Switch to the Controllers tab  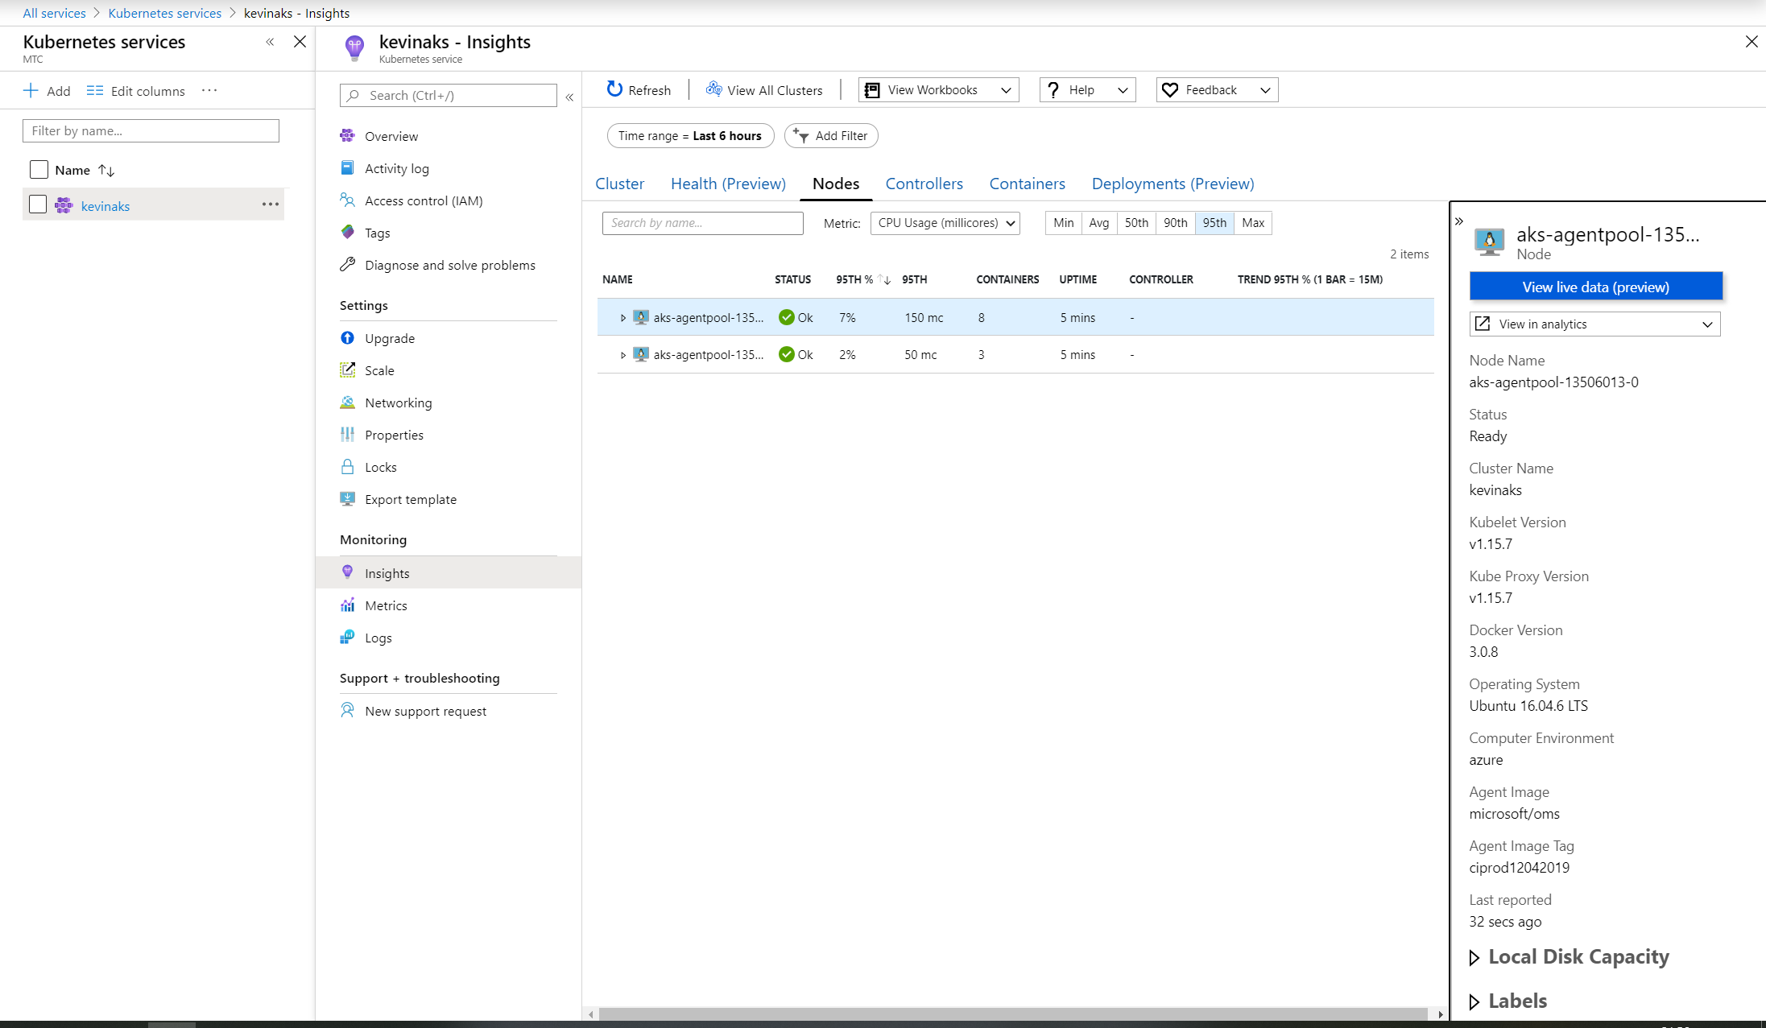pyautogui.click(x=924, y=184)
